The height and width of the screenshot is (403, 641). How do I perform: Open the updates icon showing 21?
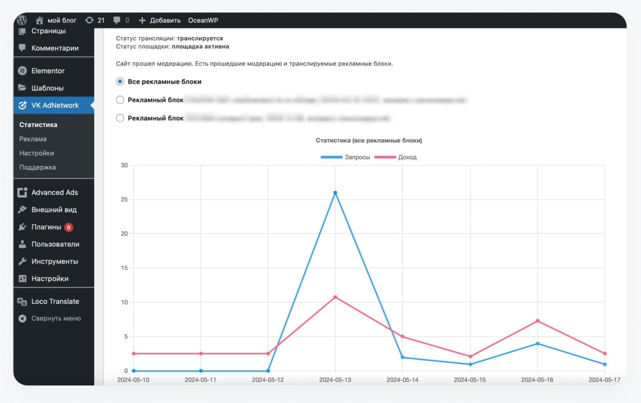89,20
